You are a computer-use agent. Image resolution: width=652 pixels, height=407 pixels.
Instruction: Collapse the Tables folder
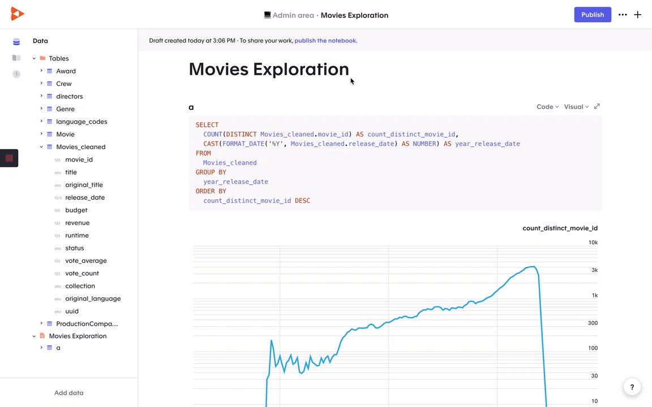[34, 59]
